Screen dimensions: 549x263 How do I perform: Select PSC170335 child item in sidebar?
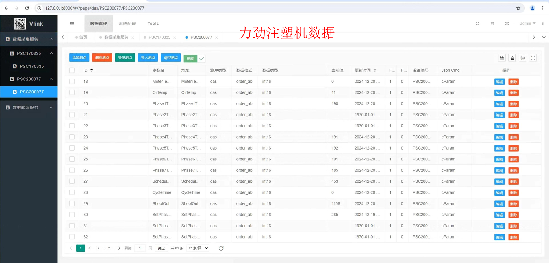click(29, 66)
